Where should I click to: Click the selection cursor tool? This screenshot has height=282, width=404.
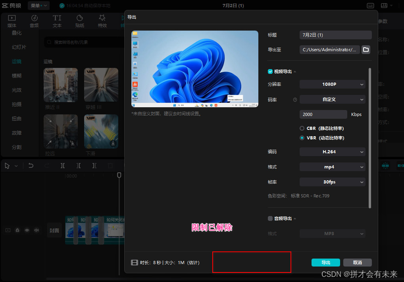(x=7, y=166)
